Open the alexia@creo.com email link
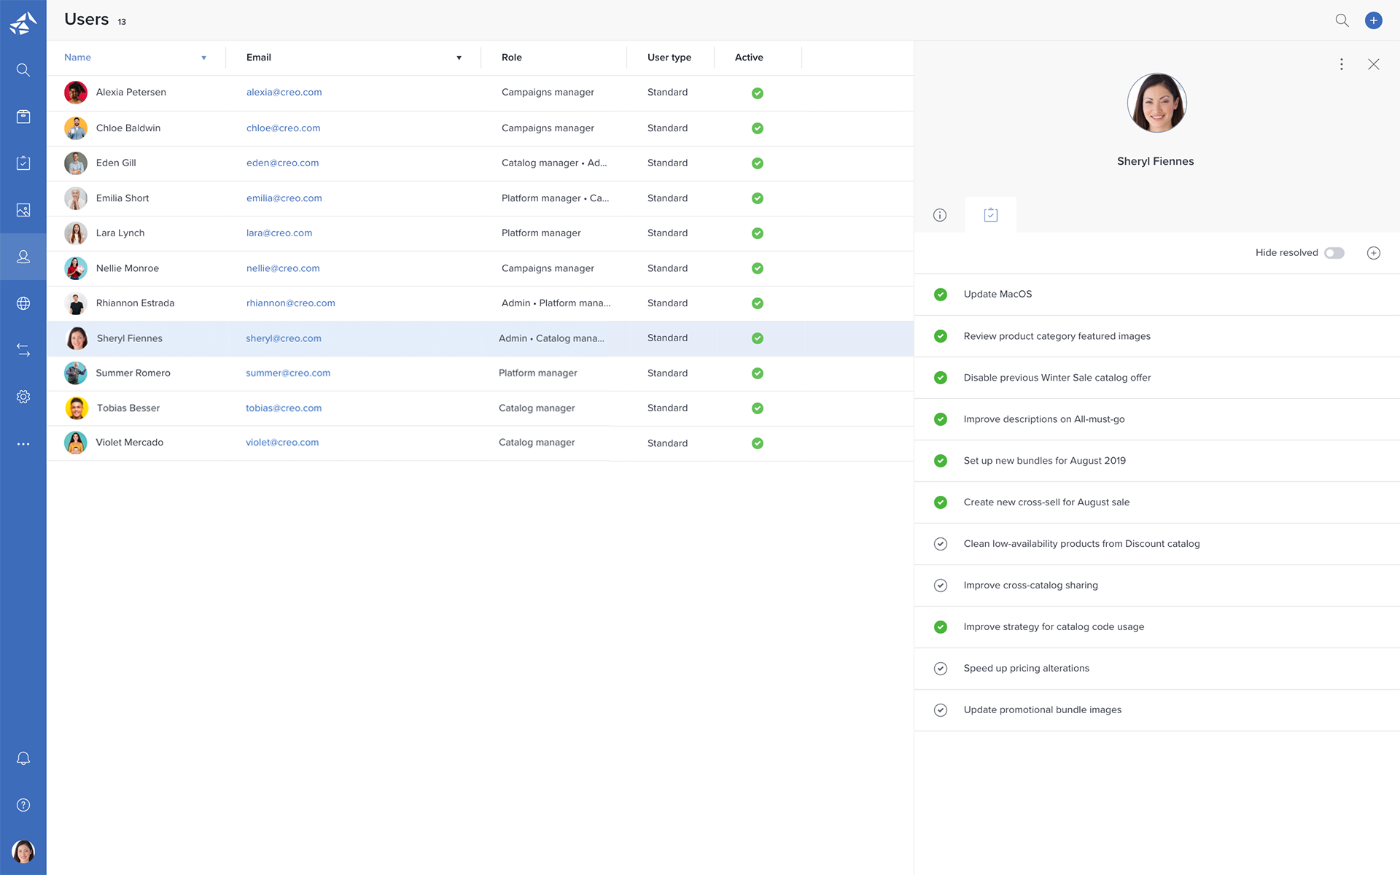Image resolution: width=1400 pixels, height=875 pixels. point(284,93)
